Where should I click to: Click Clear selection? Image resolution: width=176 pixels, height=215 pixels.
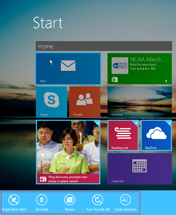[125, 203]
